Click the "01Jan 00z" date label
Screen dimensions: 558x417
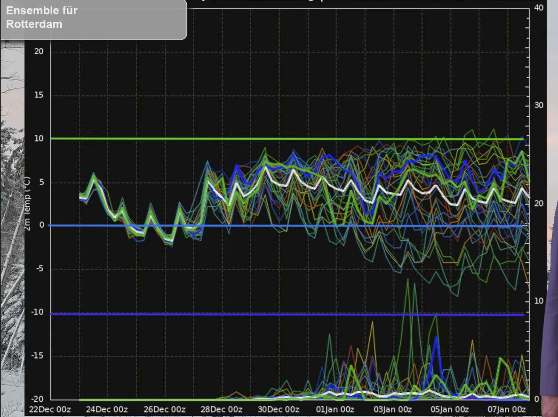(335, 409)
